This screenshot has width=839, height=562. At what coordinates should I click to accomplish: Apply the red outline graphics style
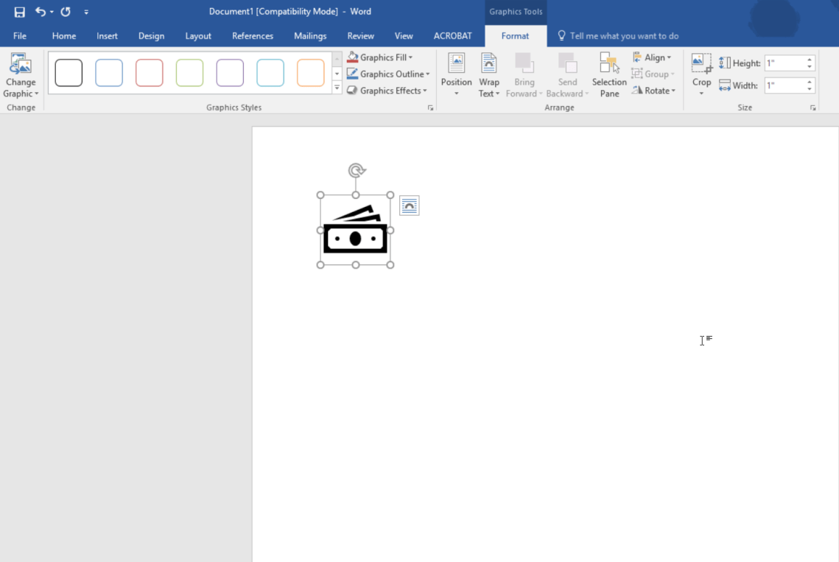coord(150,73)
